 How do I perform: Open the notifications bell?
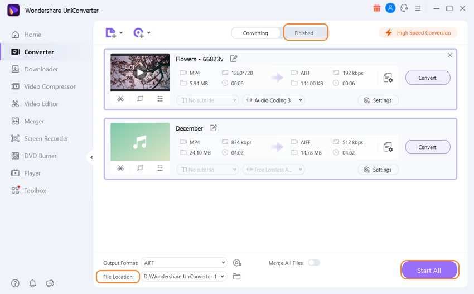[x=32, y=283]
